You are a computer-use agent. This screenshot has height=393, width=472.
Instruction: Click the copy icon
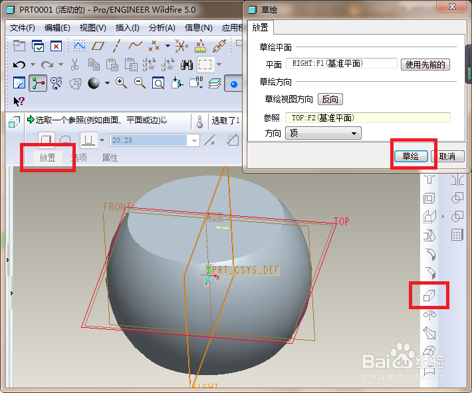94,65
